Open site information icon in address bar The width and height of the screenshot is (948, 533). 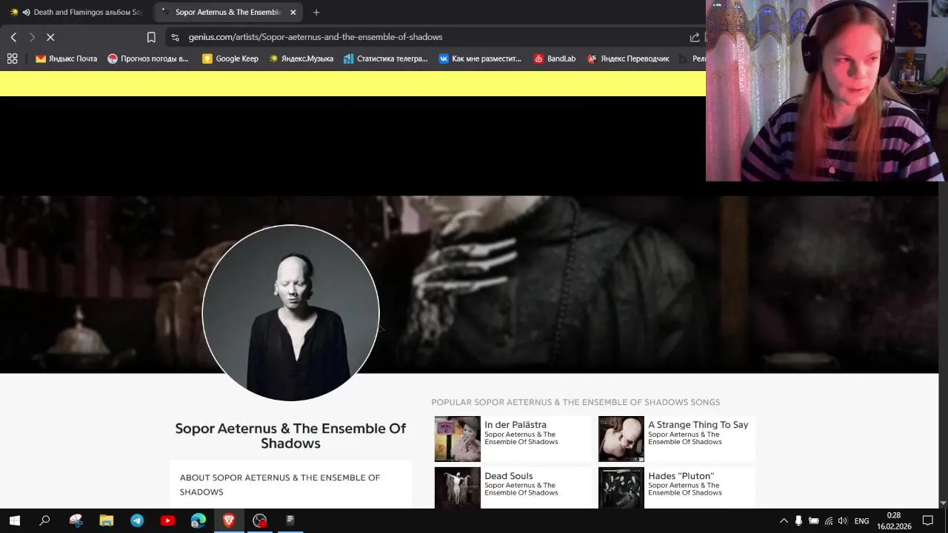[175, 37]
